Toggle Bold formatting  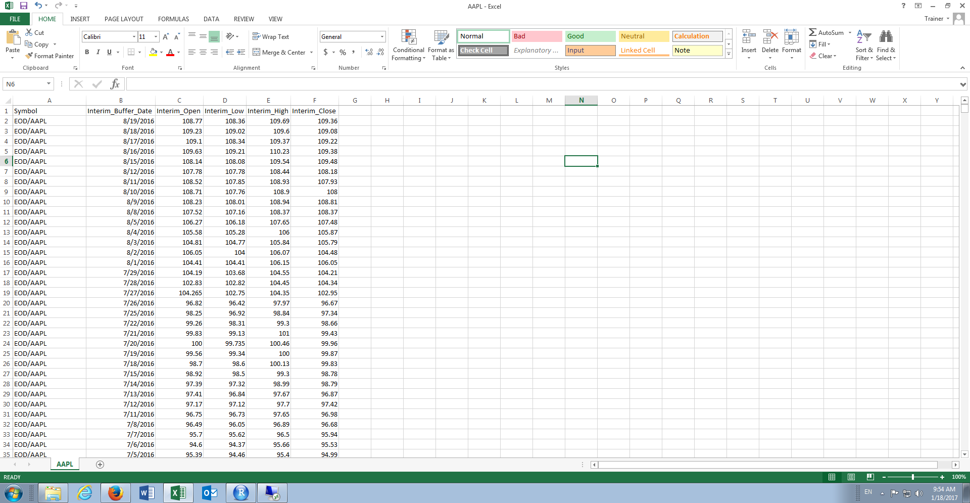[x=87, y=52]
